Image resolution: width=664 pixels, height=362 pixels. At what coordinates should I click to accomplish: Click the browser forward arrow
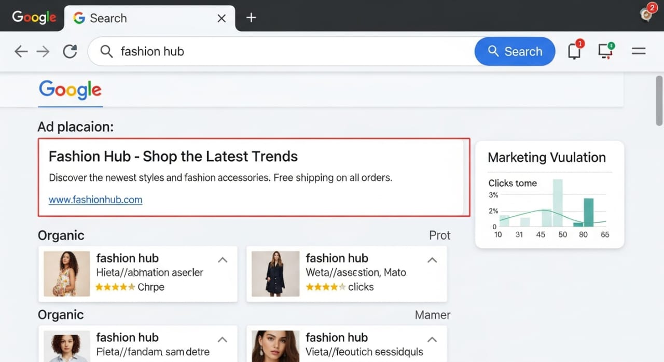pyautogui.click(x=43, y=51)
